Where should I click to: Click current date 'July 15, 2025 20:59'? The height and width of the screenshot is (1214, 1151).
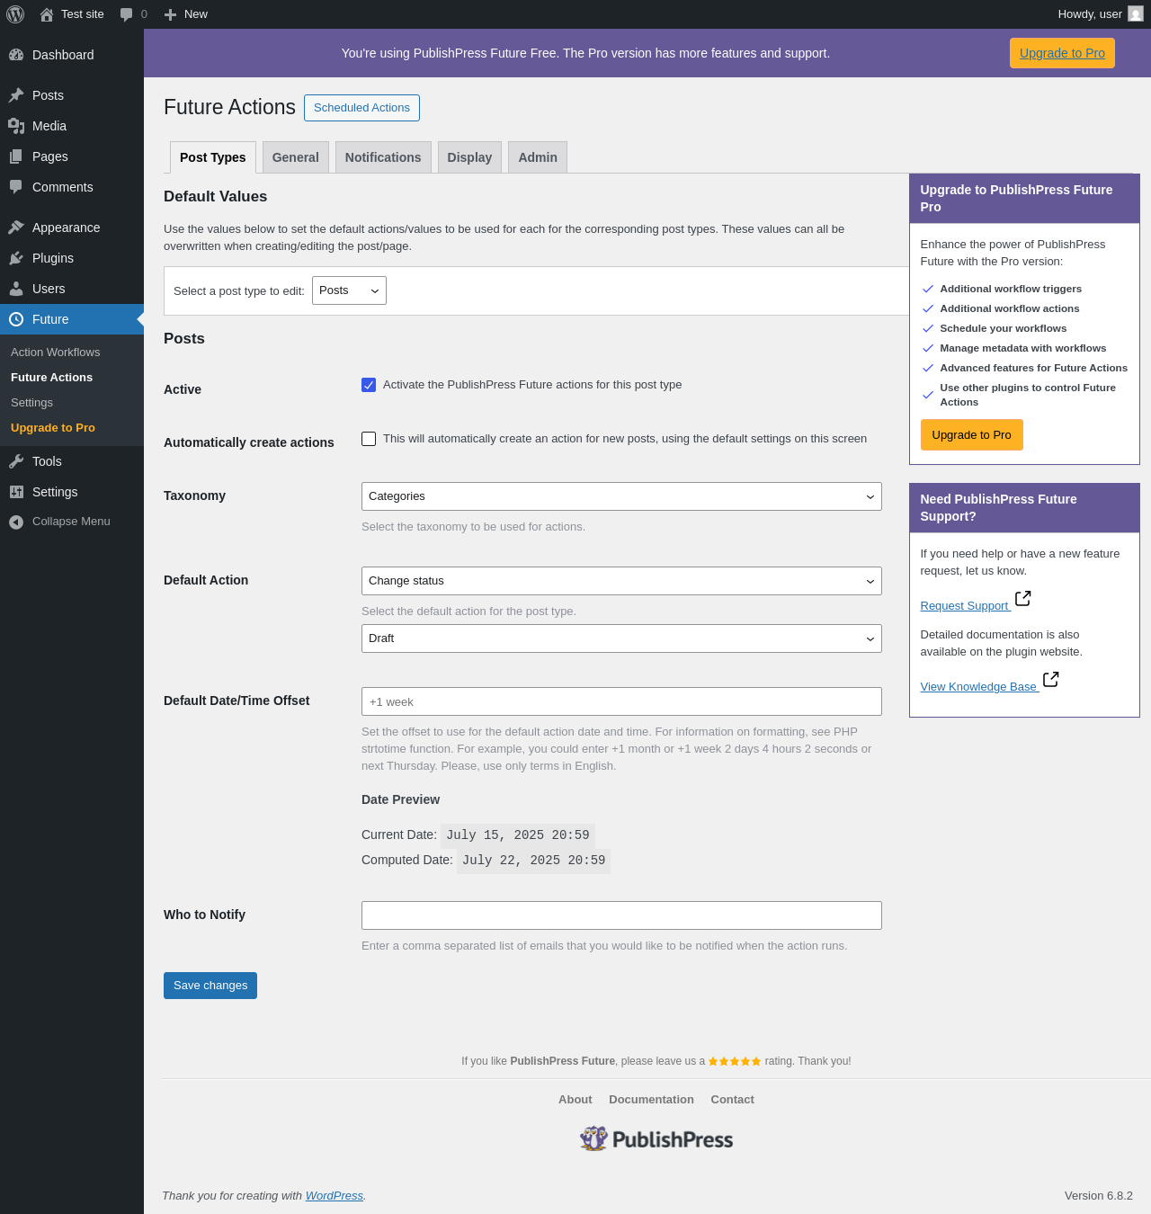[518, 835]
